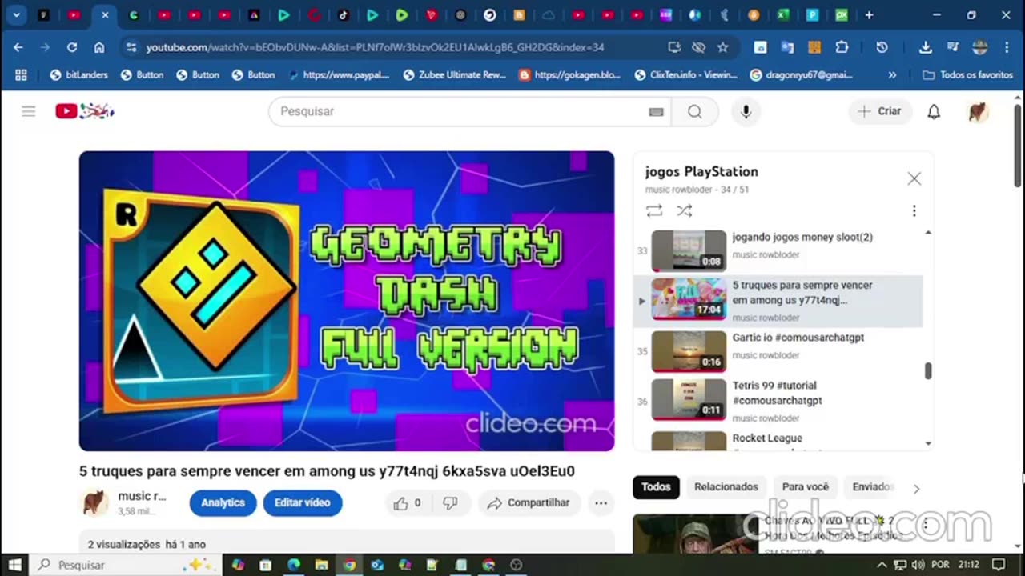Open playlist options three-dot menu
The height and width of the screenshot is (576, 1025).
914,210
